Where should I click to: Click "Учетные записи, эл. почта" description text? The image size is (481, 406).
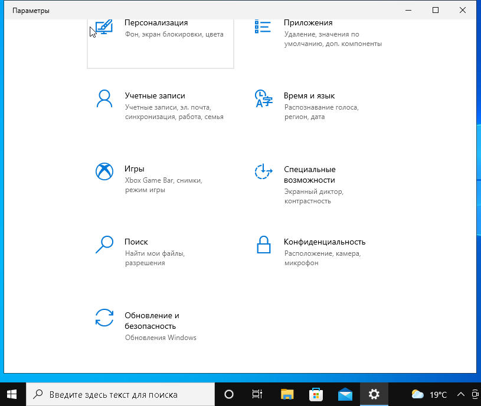click(x=174, y=112)
